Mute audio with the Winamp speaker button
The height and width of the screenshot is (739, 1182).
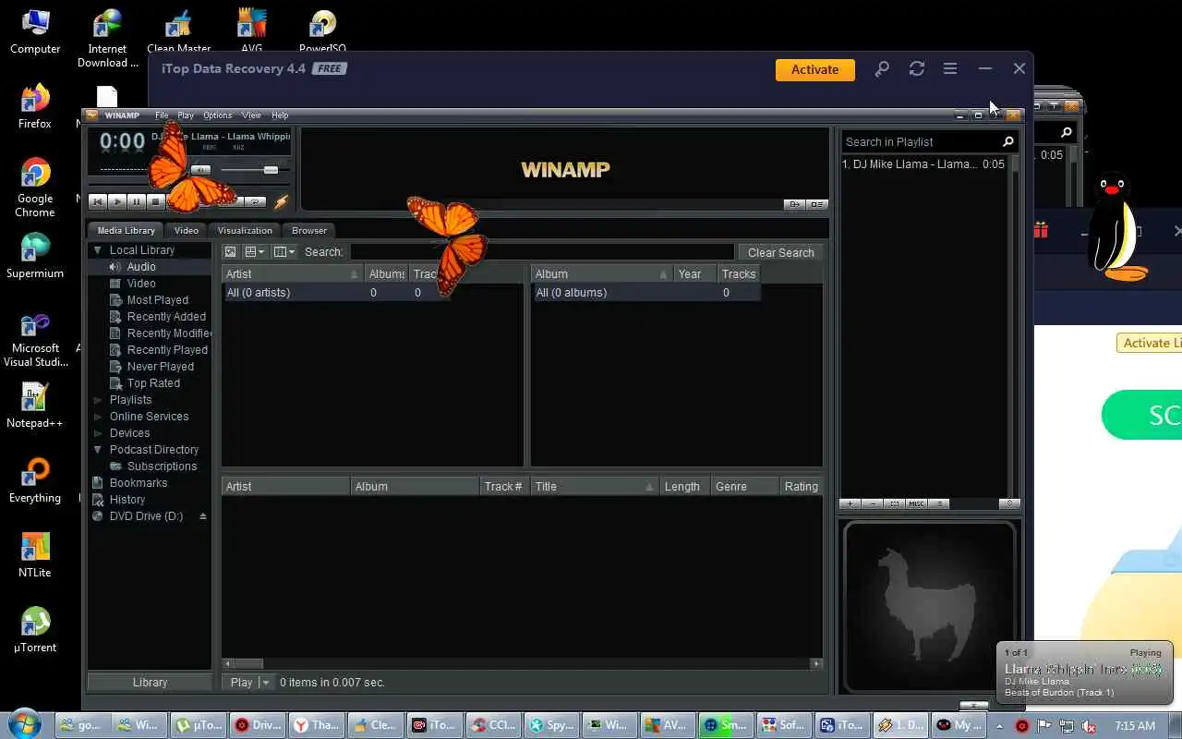201,170
